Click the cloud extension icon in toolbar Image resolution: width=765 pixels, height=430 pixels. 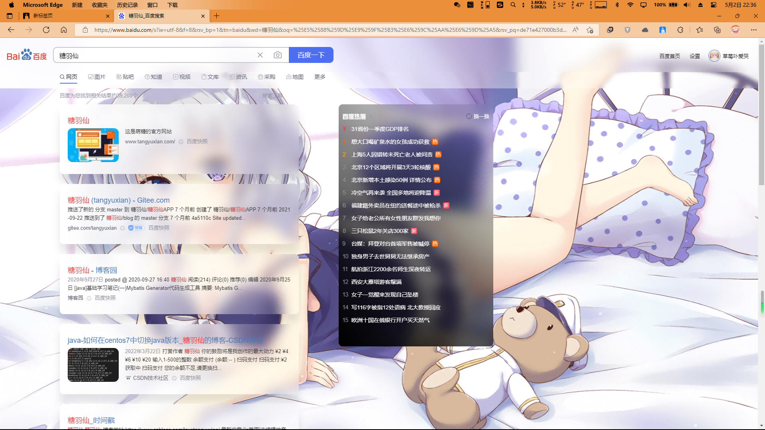645,30
